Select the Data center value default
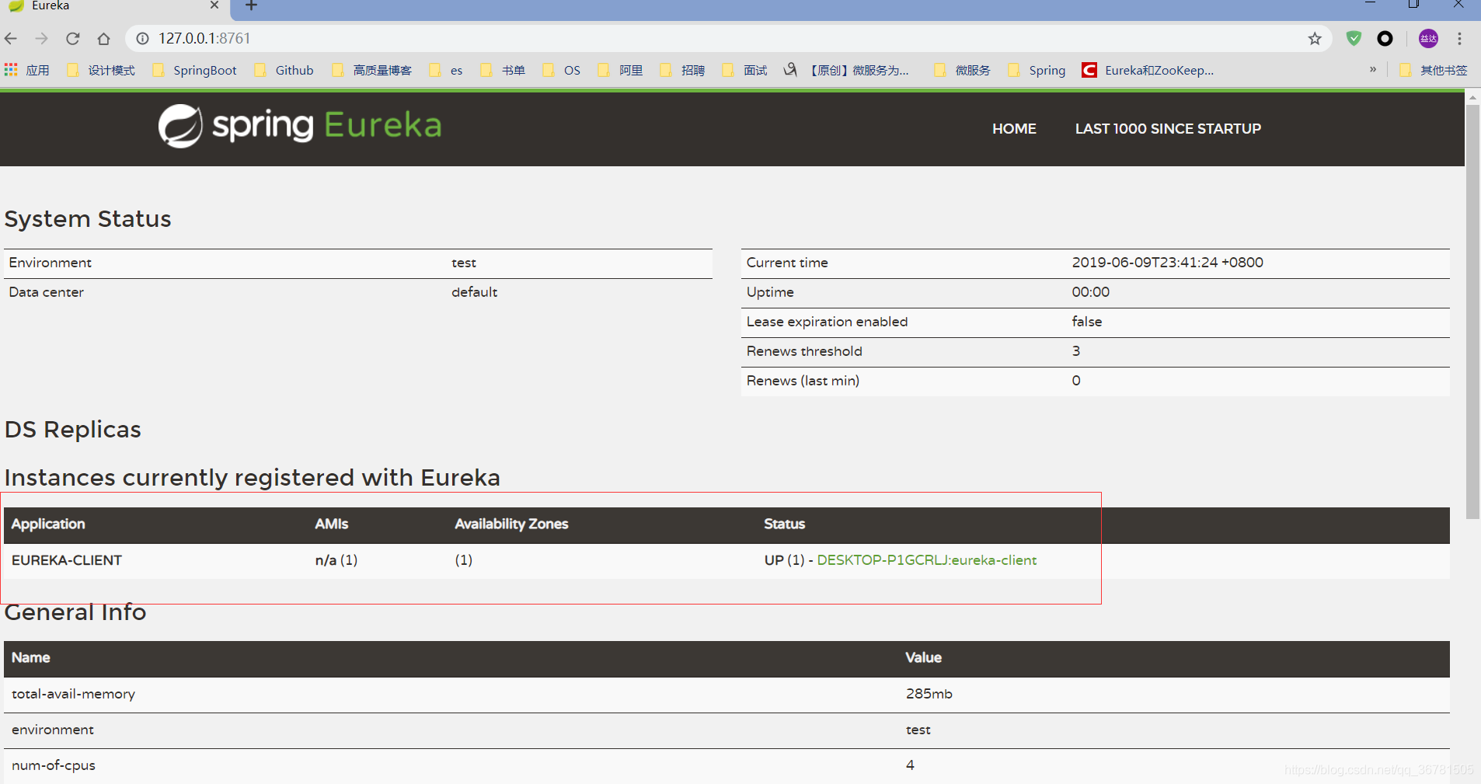The width and height of the screenshot is (1481, 784). [x=475, y=292]
